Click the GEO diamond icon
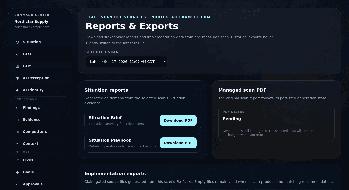349x190 pixels. [x=17, y=54]
